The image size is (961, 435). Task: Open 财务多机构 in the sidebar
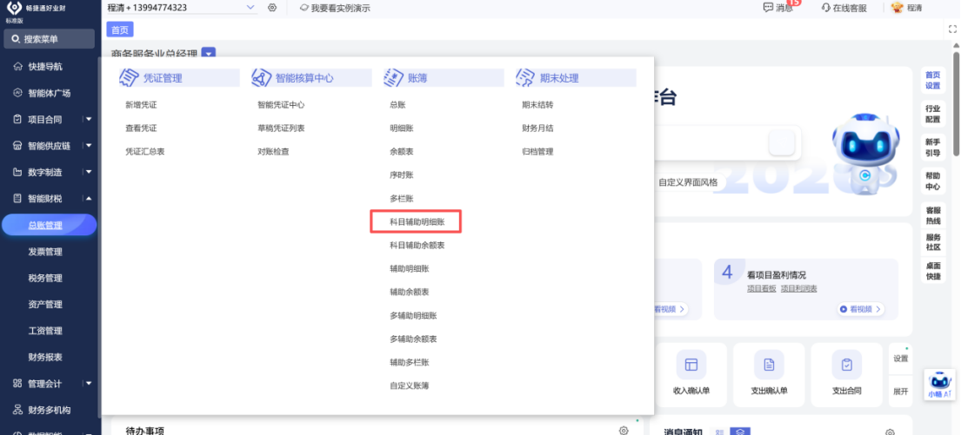49,410
